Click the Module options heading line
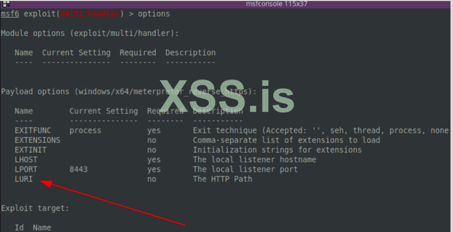453x232 pixels. pyautogui.click(x=89, y=33)
